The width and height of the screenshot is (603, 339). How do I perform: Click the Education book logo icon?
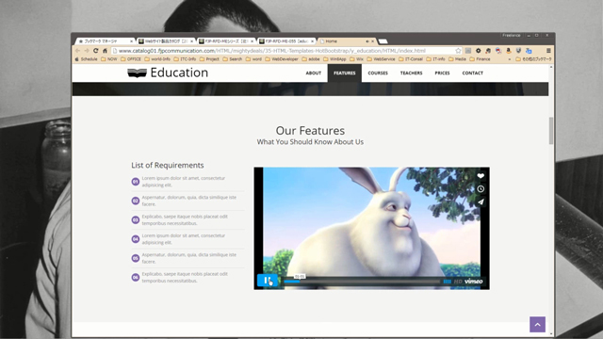(137, 73)
